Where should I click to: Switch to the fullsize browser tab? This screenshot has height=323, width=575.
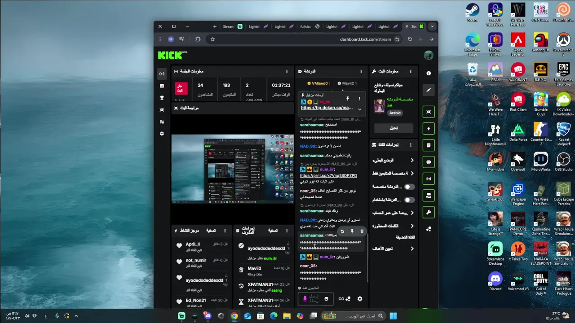(310, 26)
